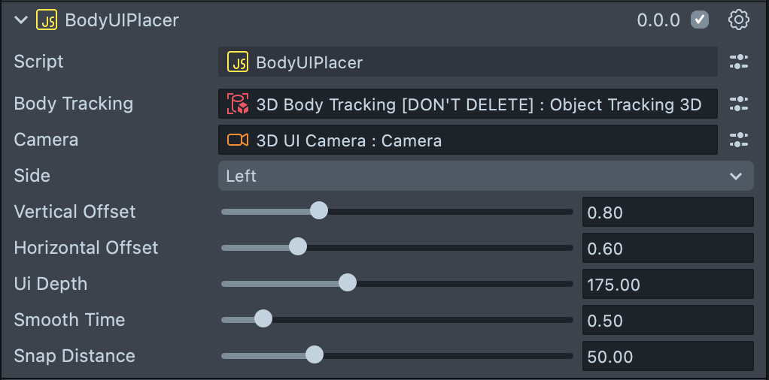This screenshot has height=380, width=769.
Task: Click the Ui Depth slider handle
Action: [x=347, y=283]
